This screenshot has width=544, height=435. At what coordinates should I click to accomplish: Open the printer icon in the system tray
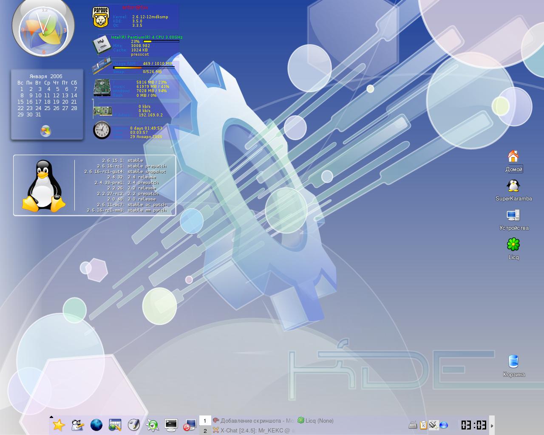click(x=413, y=425)
